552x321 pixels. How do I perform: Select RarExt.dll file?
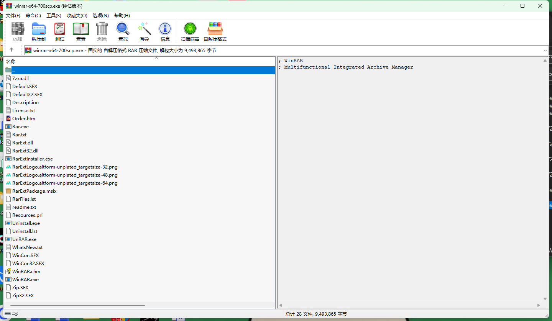[22, 142]
